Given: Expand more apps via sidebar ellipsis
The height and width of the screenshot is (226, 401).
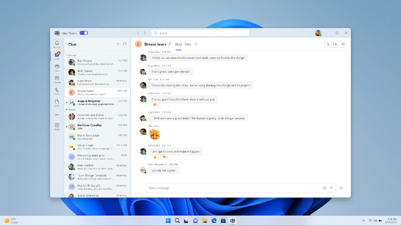Looking at the screenshot, I should 57,115.
